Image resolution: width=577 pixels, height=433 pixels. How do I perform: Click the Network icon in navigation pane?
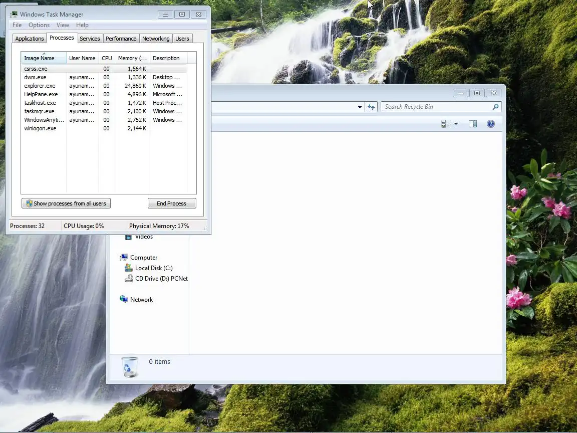point(124,299)
